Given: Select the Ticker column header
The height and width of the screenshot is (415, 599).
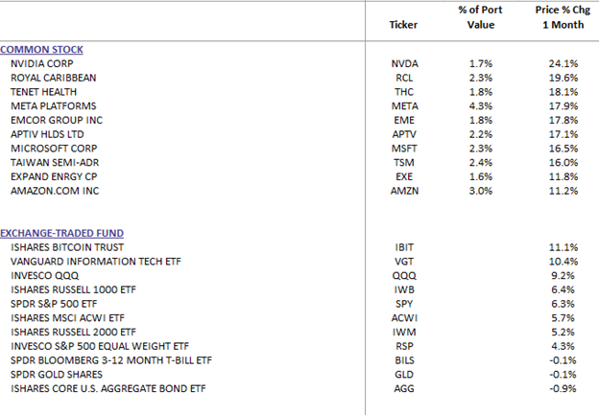Looking at the screenshot, I should point(403,25).
